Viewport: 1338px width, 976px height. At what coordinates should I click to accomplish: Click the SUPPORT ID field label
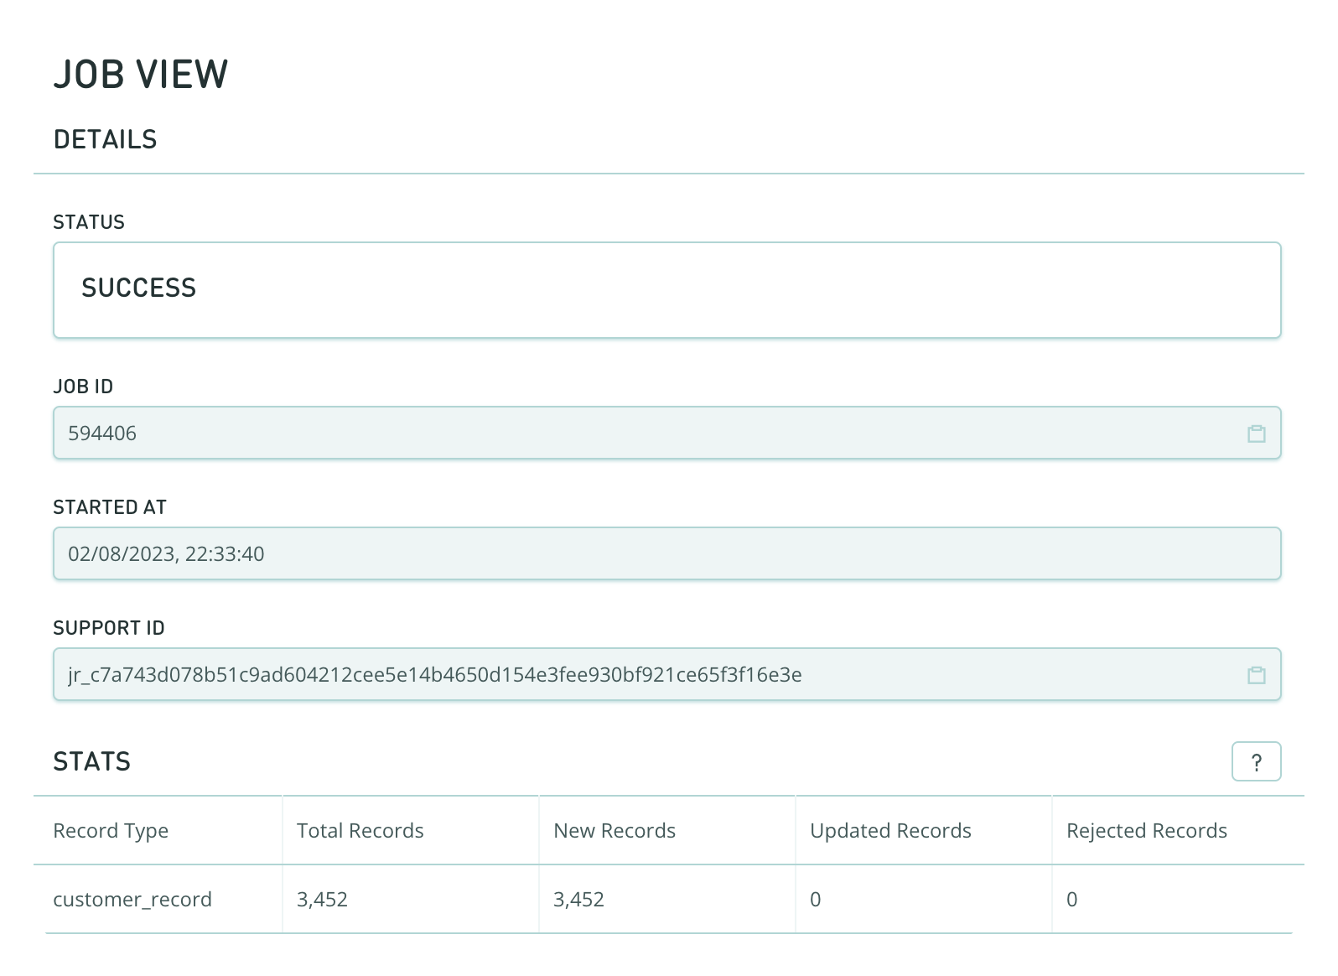109,628
